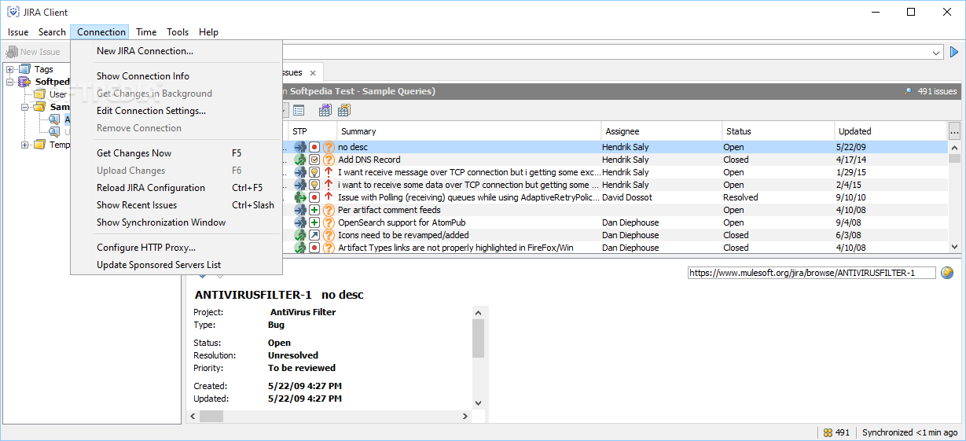Close the issues tab

pyautogui.click(x=313, y=73)
